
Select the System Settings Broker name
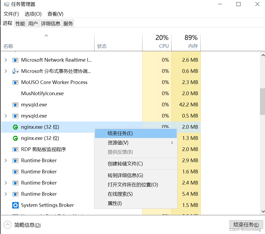click(47, 205)
